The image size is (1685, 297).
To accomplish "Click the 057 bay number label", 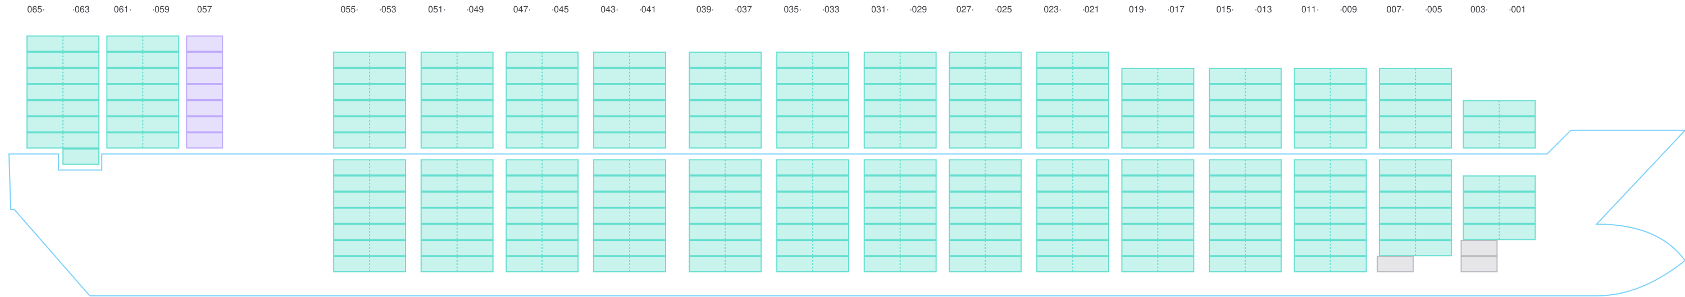I will pos(204,10).
